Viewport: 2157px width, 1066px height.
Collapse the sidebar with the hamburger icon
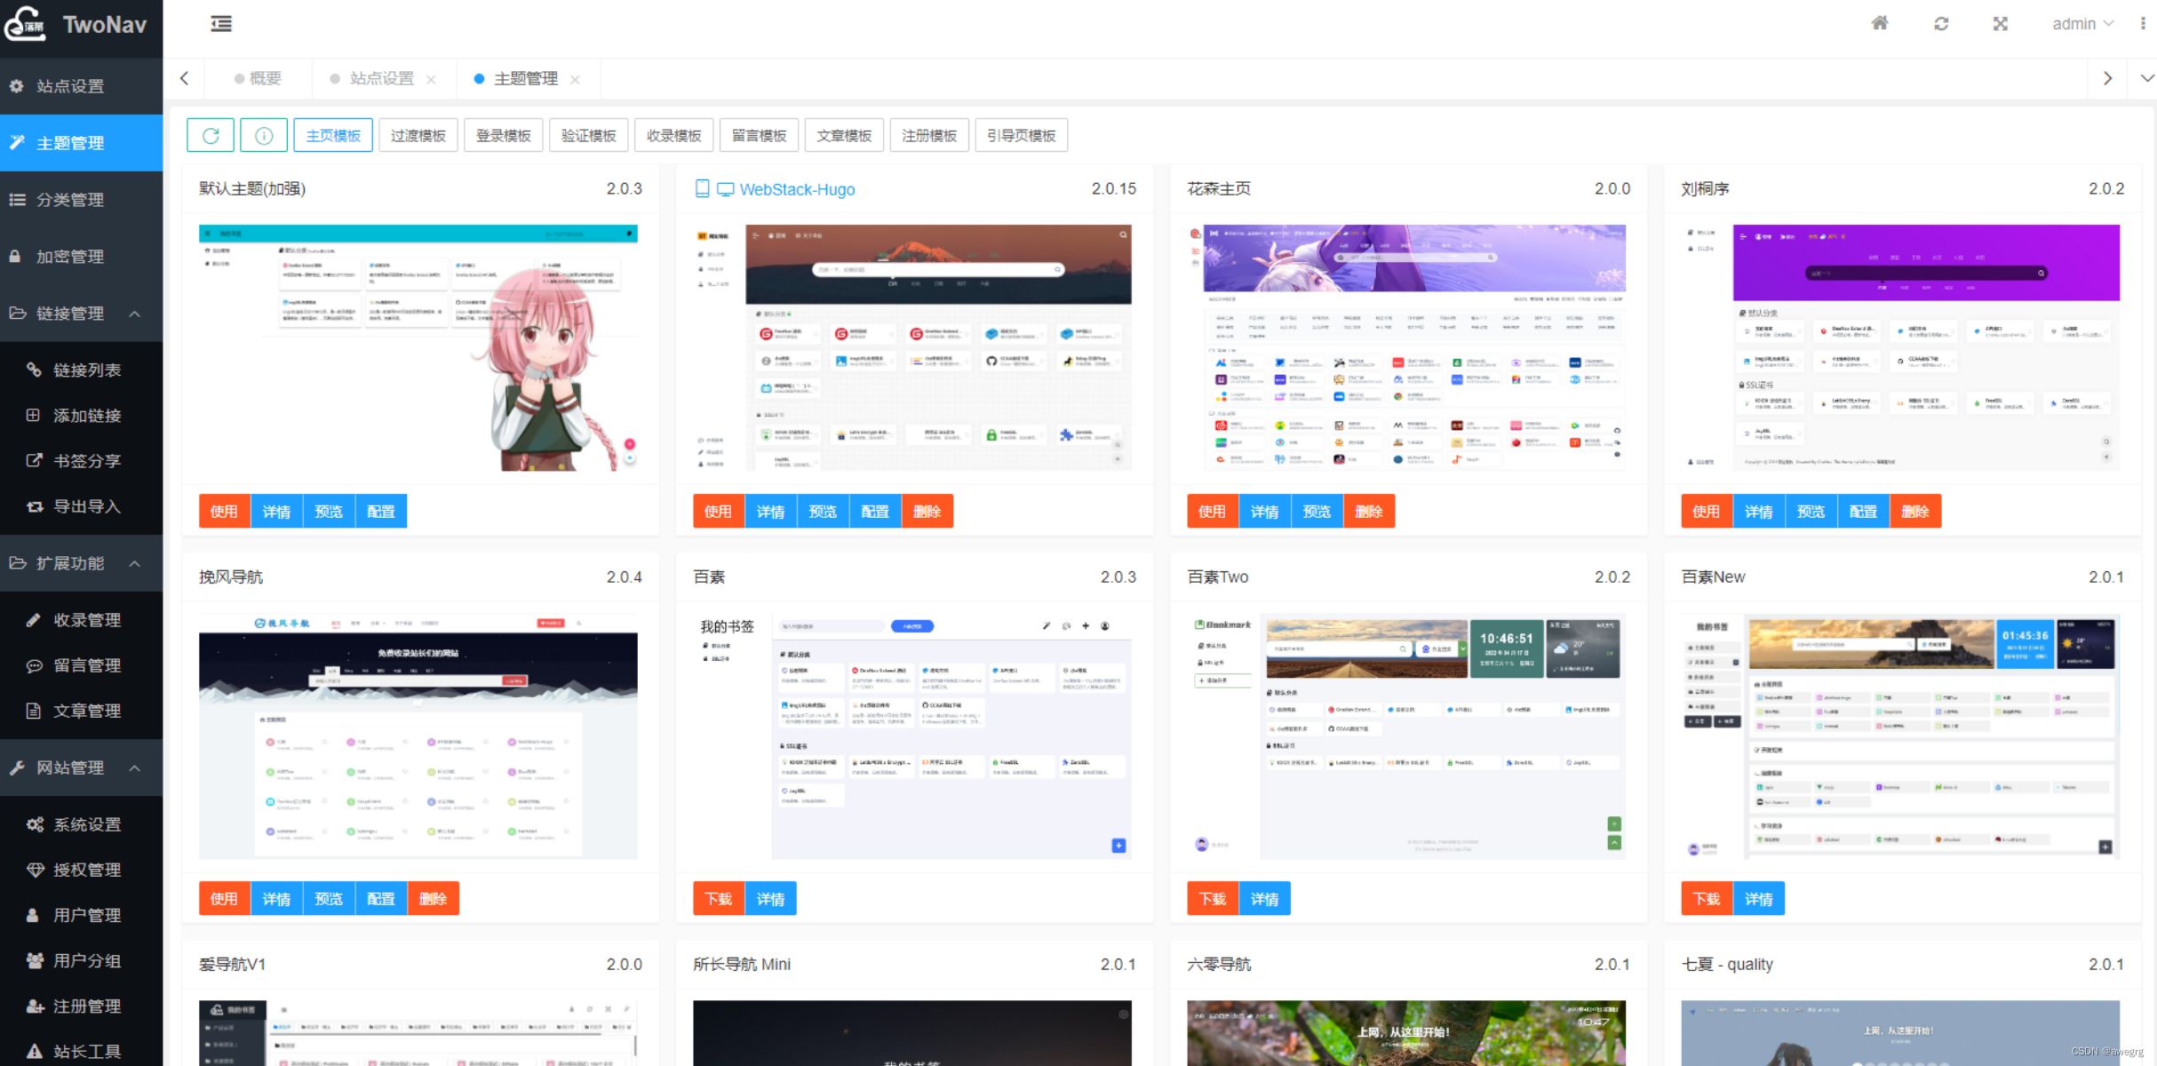pyautogui.click(x=220, y=24)
